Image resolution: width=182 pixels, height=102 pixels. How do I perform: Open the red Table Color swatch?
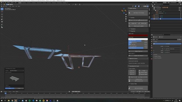138,35
